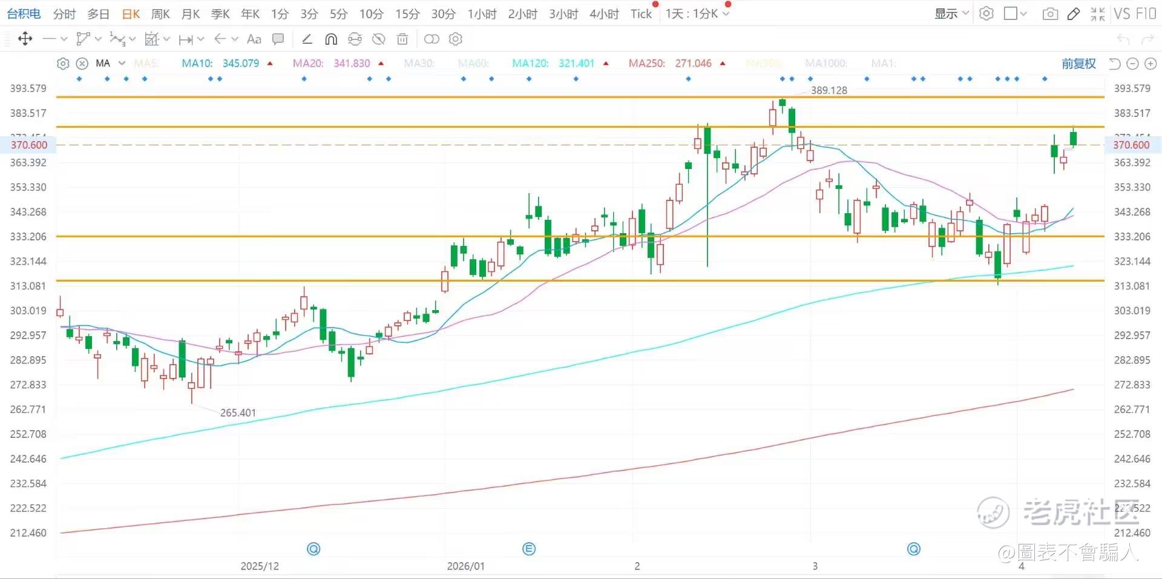The image size is (1162, 579).
Task: Select the arrow annotation tool
Action: tap(220, 39)
